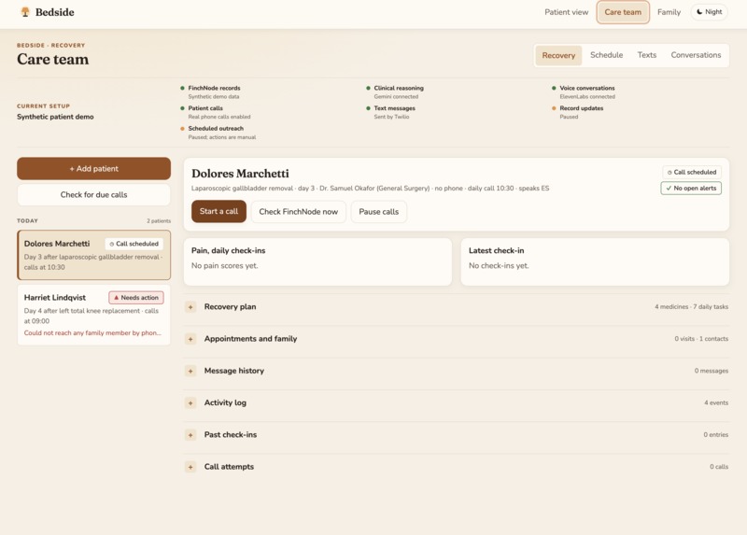The height and width of the screenshot is (535, 747).
Task: Select Harriet Lindqvist patient card
Action: [x=94, y=315]
